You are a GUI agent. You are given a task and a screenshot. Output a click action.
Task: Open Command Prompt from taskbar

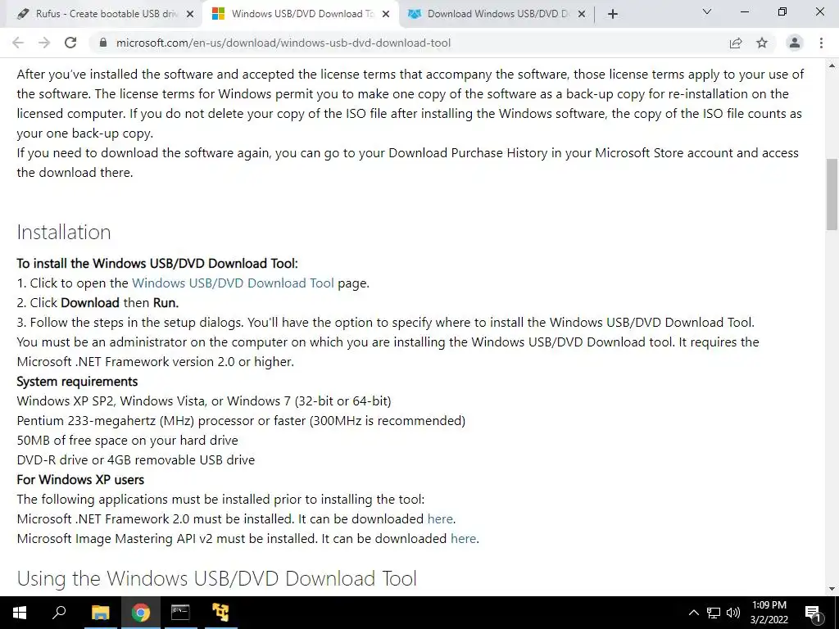(x=180, y=613)
